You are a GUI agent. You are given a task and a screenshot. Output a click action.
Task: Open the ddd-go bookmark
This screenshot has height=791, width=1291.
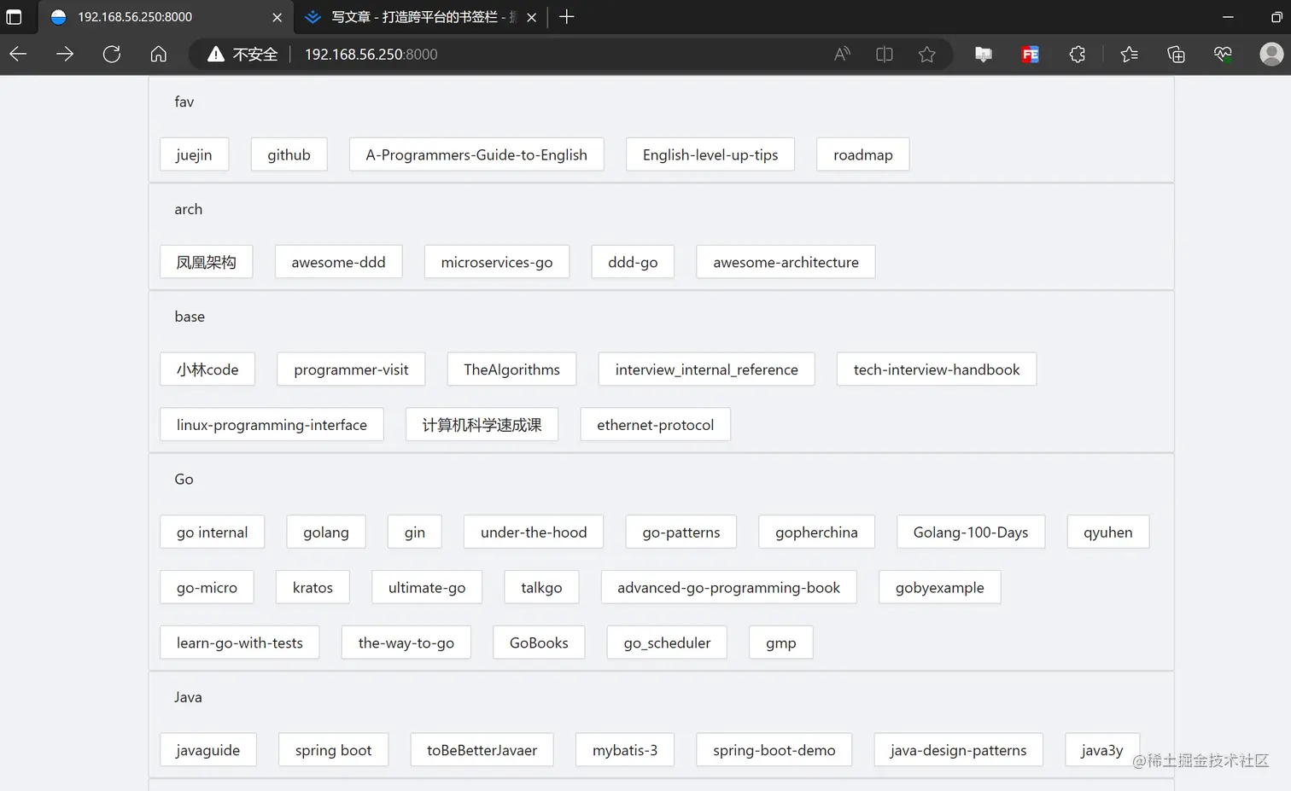[633, 262]
